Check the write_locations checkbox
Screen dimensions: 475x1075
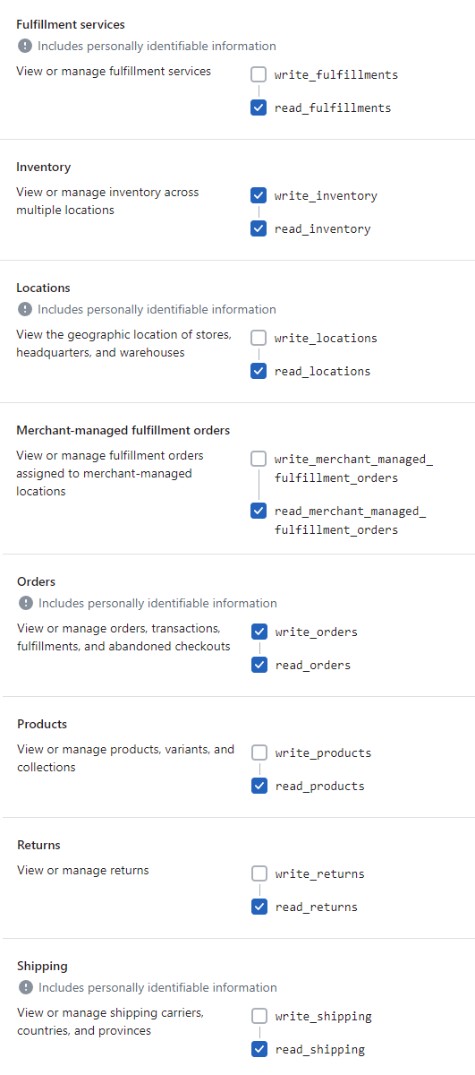click(259, 338)
